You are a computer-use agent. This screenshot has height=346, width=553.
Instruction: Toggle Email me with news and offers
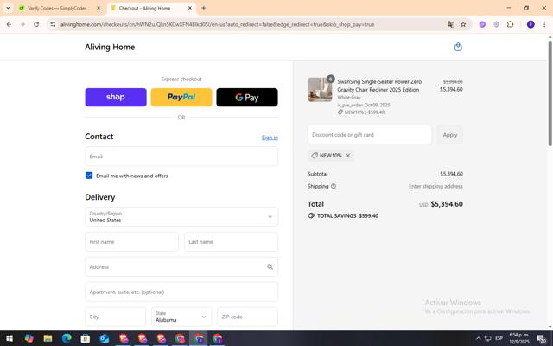pos(89,176)
